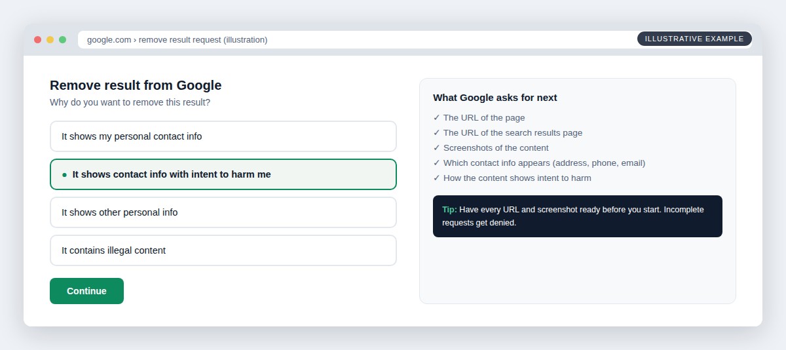Click the green maximize window dot
This screenshot has height=350, width=786.
click(62, 39)
